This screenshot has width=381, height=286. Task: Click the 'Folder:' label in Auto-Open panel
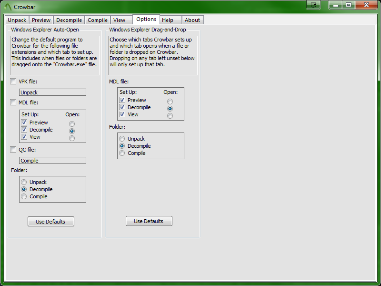click(x=19, y=170)
